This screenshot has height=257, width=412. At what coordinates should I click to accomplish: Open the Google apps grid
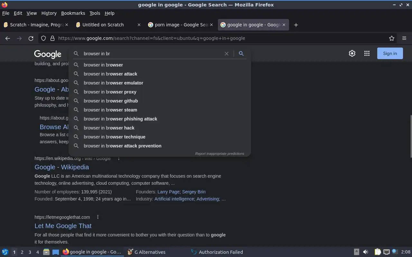pyautogui.click(x=367, y=54)
